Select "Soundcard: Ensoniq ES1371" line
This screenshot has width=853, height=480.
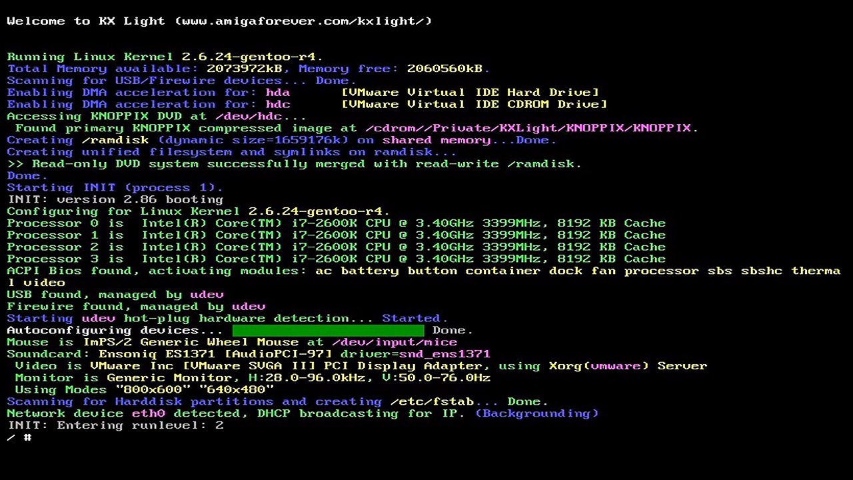point(249,354)
